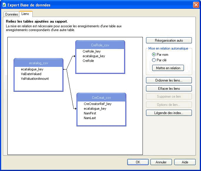
Task: Confirm with the OK button
Action: click(138, 162)
